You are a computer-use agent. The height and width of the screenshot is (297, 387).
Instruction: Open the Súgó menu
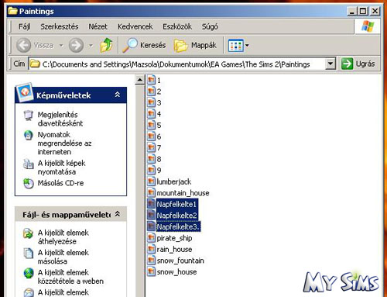tap(210, 26)
